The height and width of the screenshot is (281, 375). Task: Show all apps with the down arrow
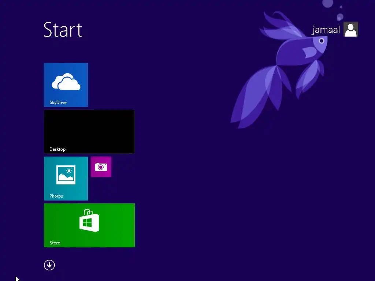49,265
